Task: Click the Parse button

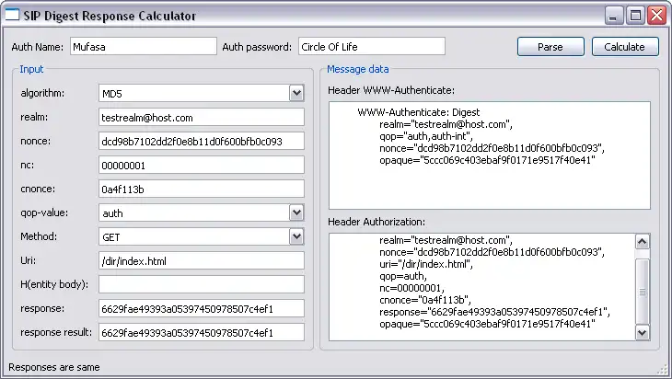Action: (550, 47)
